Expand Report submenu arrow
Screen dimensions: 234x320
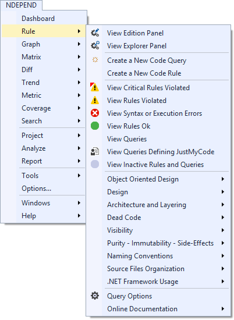79,161
